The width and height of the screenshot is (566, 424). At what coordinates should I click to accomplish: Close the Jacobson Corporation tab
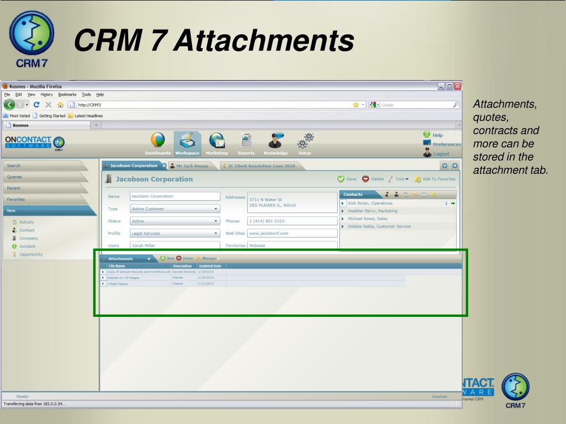coord(164,166)
